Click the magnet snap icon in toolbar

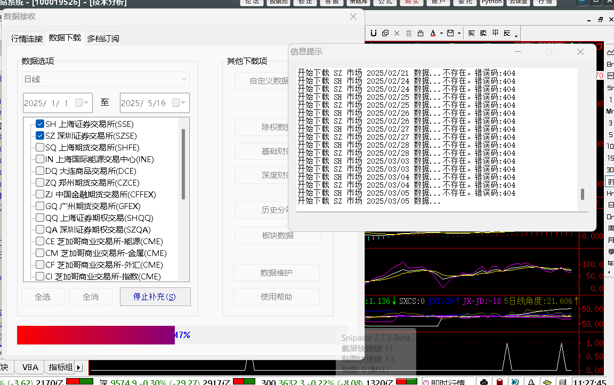tap(374, 33)
